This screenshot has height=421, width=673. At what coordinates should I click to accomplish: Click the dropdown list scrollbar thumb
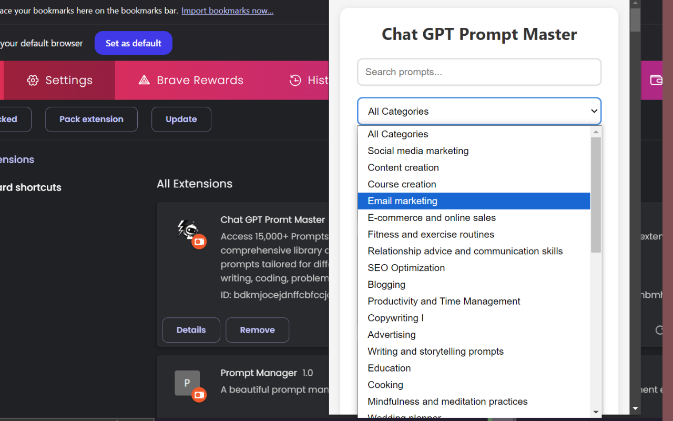pos(596,195)
